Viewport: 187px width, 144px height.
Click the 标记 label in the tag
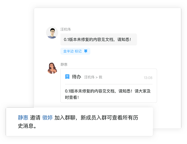click(78, 51)
